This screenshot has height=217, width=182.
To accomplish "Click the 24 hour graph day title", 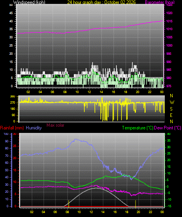I will pos(102,2).
